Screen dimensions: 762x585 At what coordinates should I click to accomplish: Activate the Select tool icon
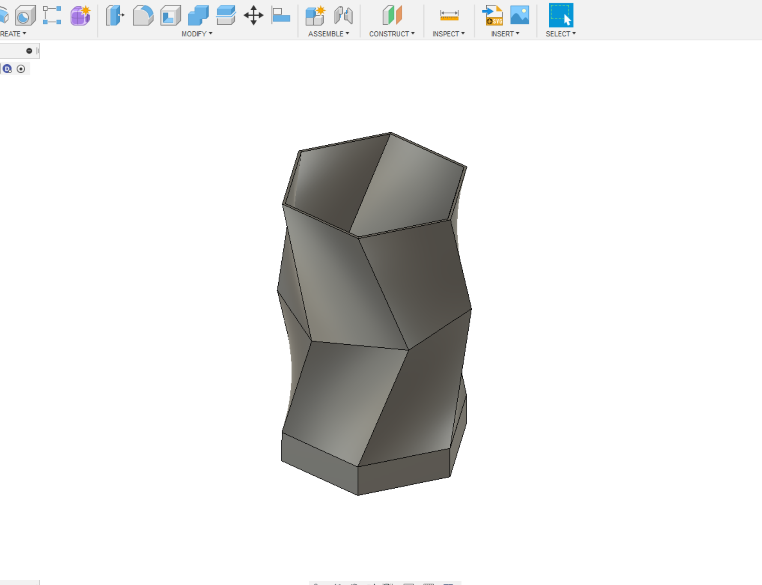(561, 15)
